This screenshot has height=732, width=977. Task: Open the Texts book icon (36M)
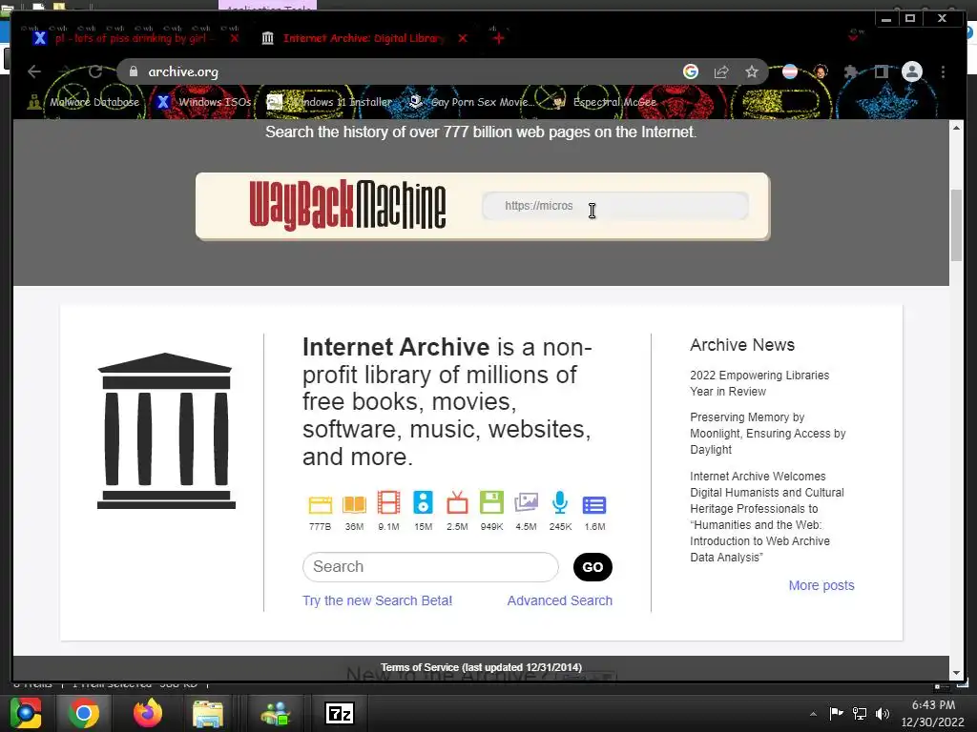355,503
